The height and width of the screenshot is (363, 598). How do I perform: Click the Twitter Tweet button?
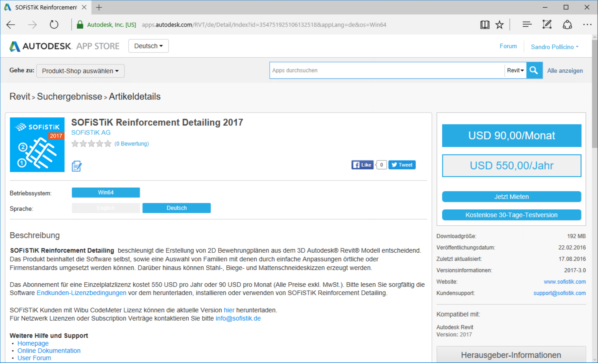pos(402,165)
